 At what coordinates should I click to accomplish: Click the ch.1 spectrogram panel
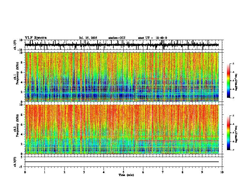(122, 77)
